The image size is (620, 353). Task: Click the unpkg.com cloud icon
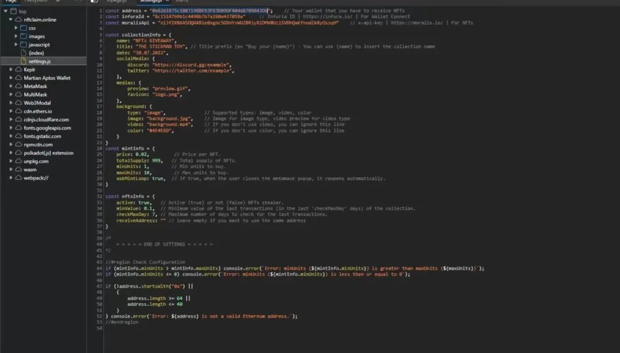18,161
